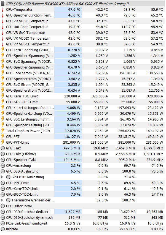Click clock icon beside Bildrate

click(3, 229)
